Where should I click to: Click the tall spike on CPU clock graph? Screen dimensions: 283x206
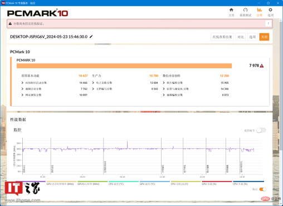coord(128,145)
